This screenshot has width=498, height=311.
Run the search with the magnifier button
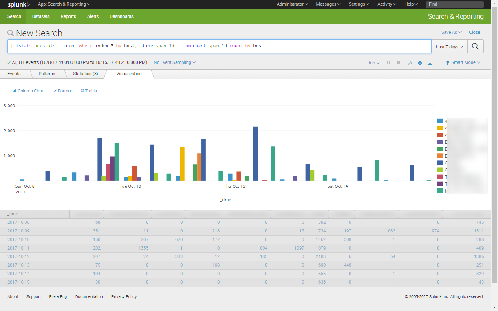click(x=475, y=46)
